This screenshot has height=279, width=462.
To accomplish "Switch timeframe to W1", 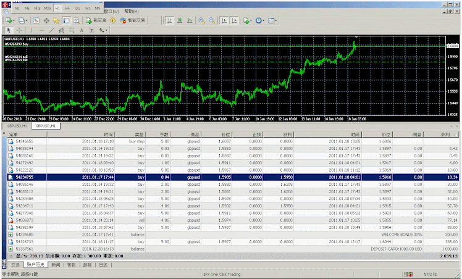I will [88, 8].
